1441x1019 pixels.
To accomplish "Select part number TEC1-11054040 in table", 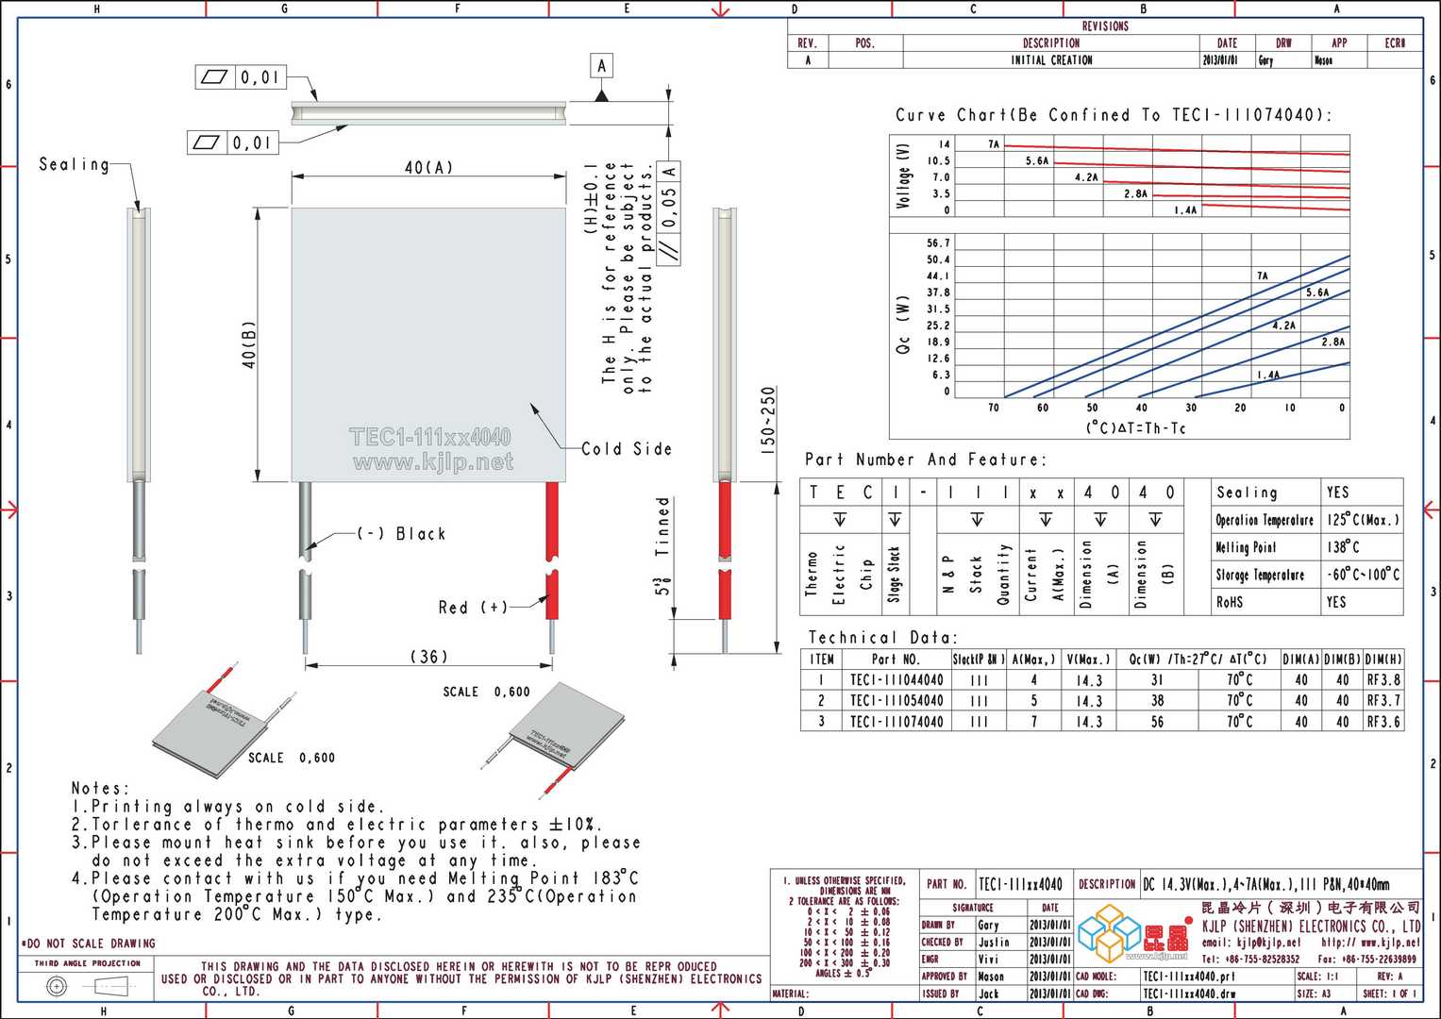I will [x=896, y=701].
